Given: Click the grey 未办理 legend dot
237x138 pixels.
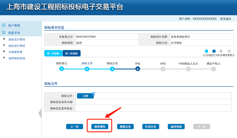Looking at the screenshot, I should coord(221,51).
